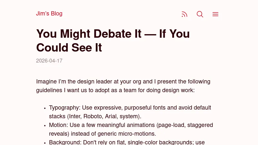Image resolution: width=258 pixels, height=145 pixels.
Task: Click the text "(Inter, Roboto, Arial, system)"
Action: point(104,116)
